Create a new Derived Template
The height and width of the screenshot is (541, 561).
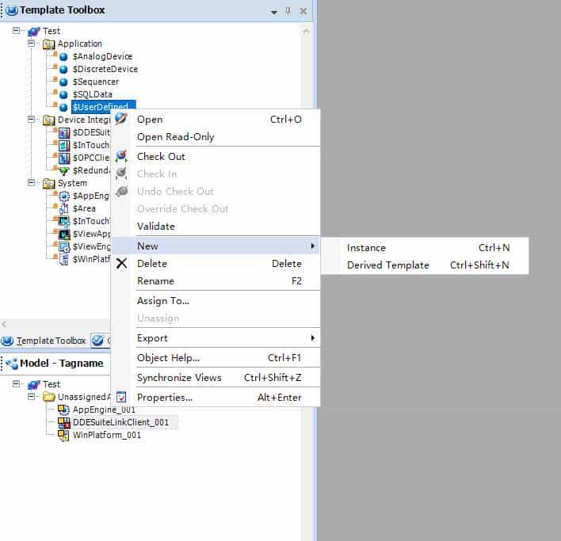425,265
